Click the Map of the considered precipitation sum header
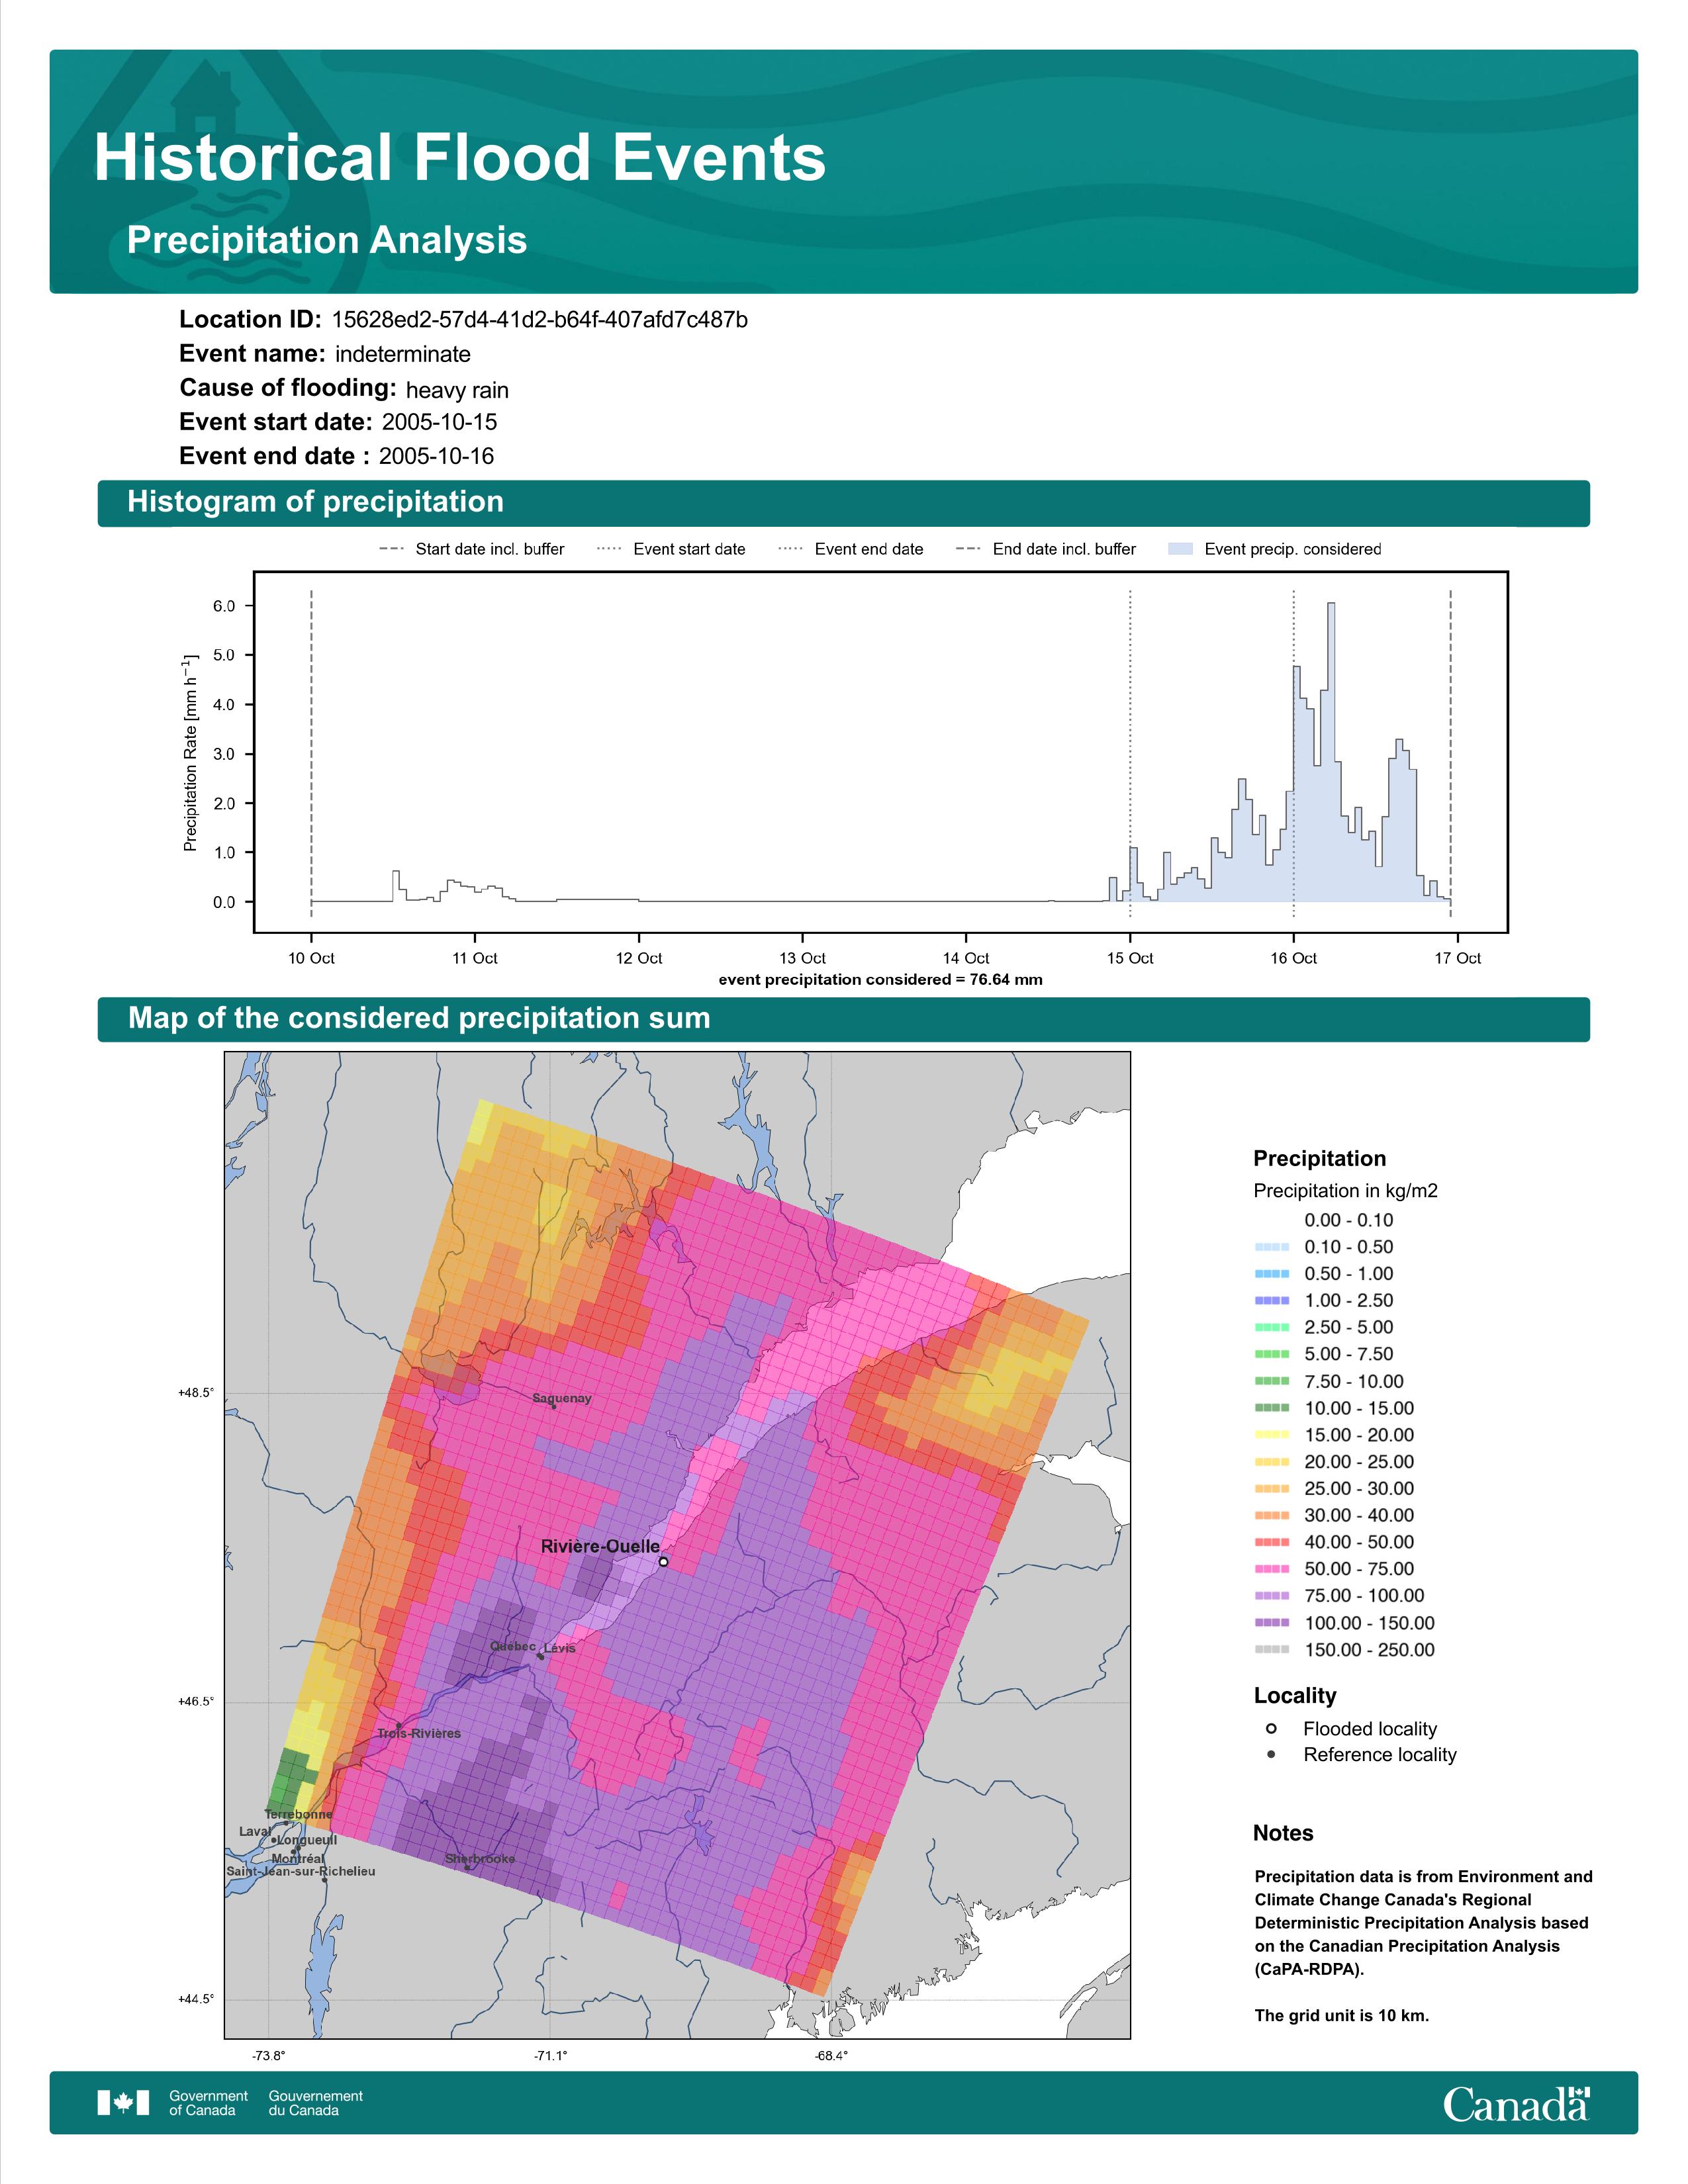 tap(843, 1019)
